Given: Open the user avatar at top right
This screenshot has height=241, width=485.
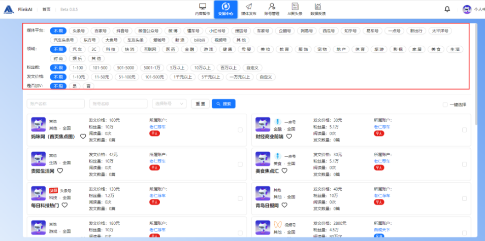Looking at the screenshot, I should 467,9.
